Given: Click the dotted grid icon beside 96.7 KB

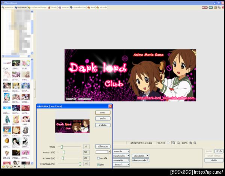Looking at the screenshot, I should 168,143.
